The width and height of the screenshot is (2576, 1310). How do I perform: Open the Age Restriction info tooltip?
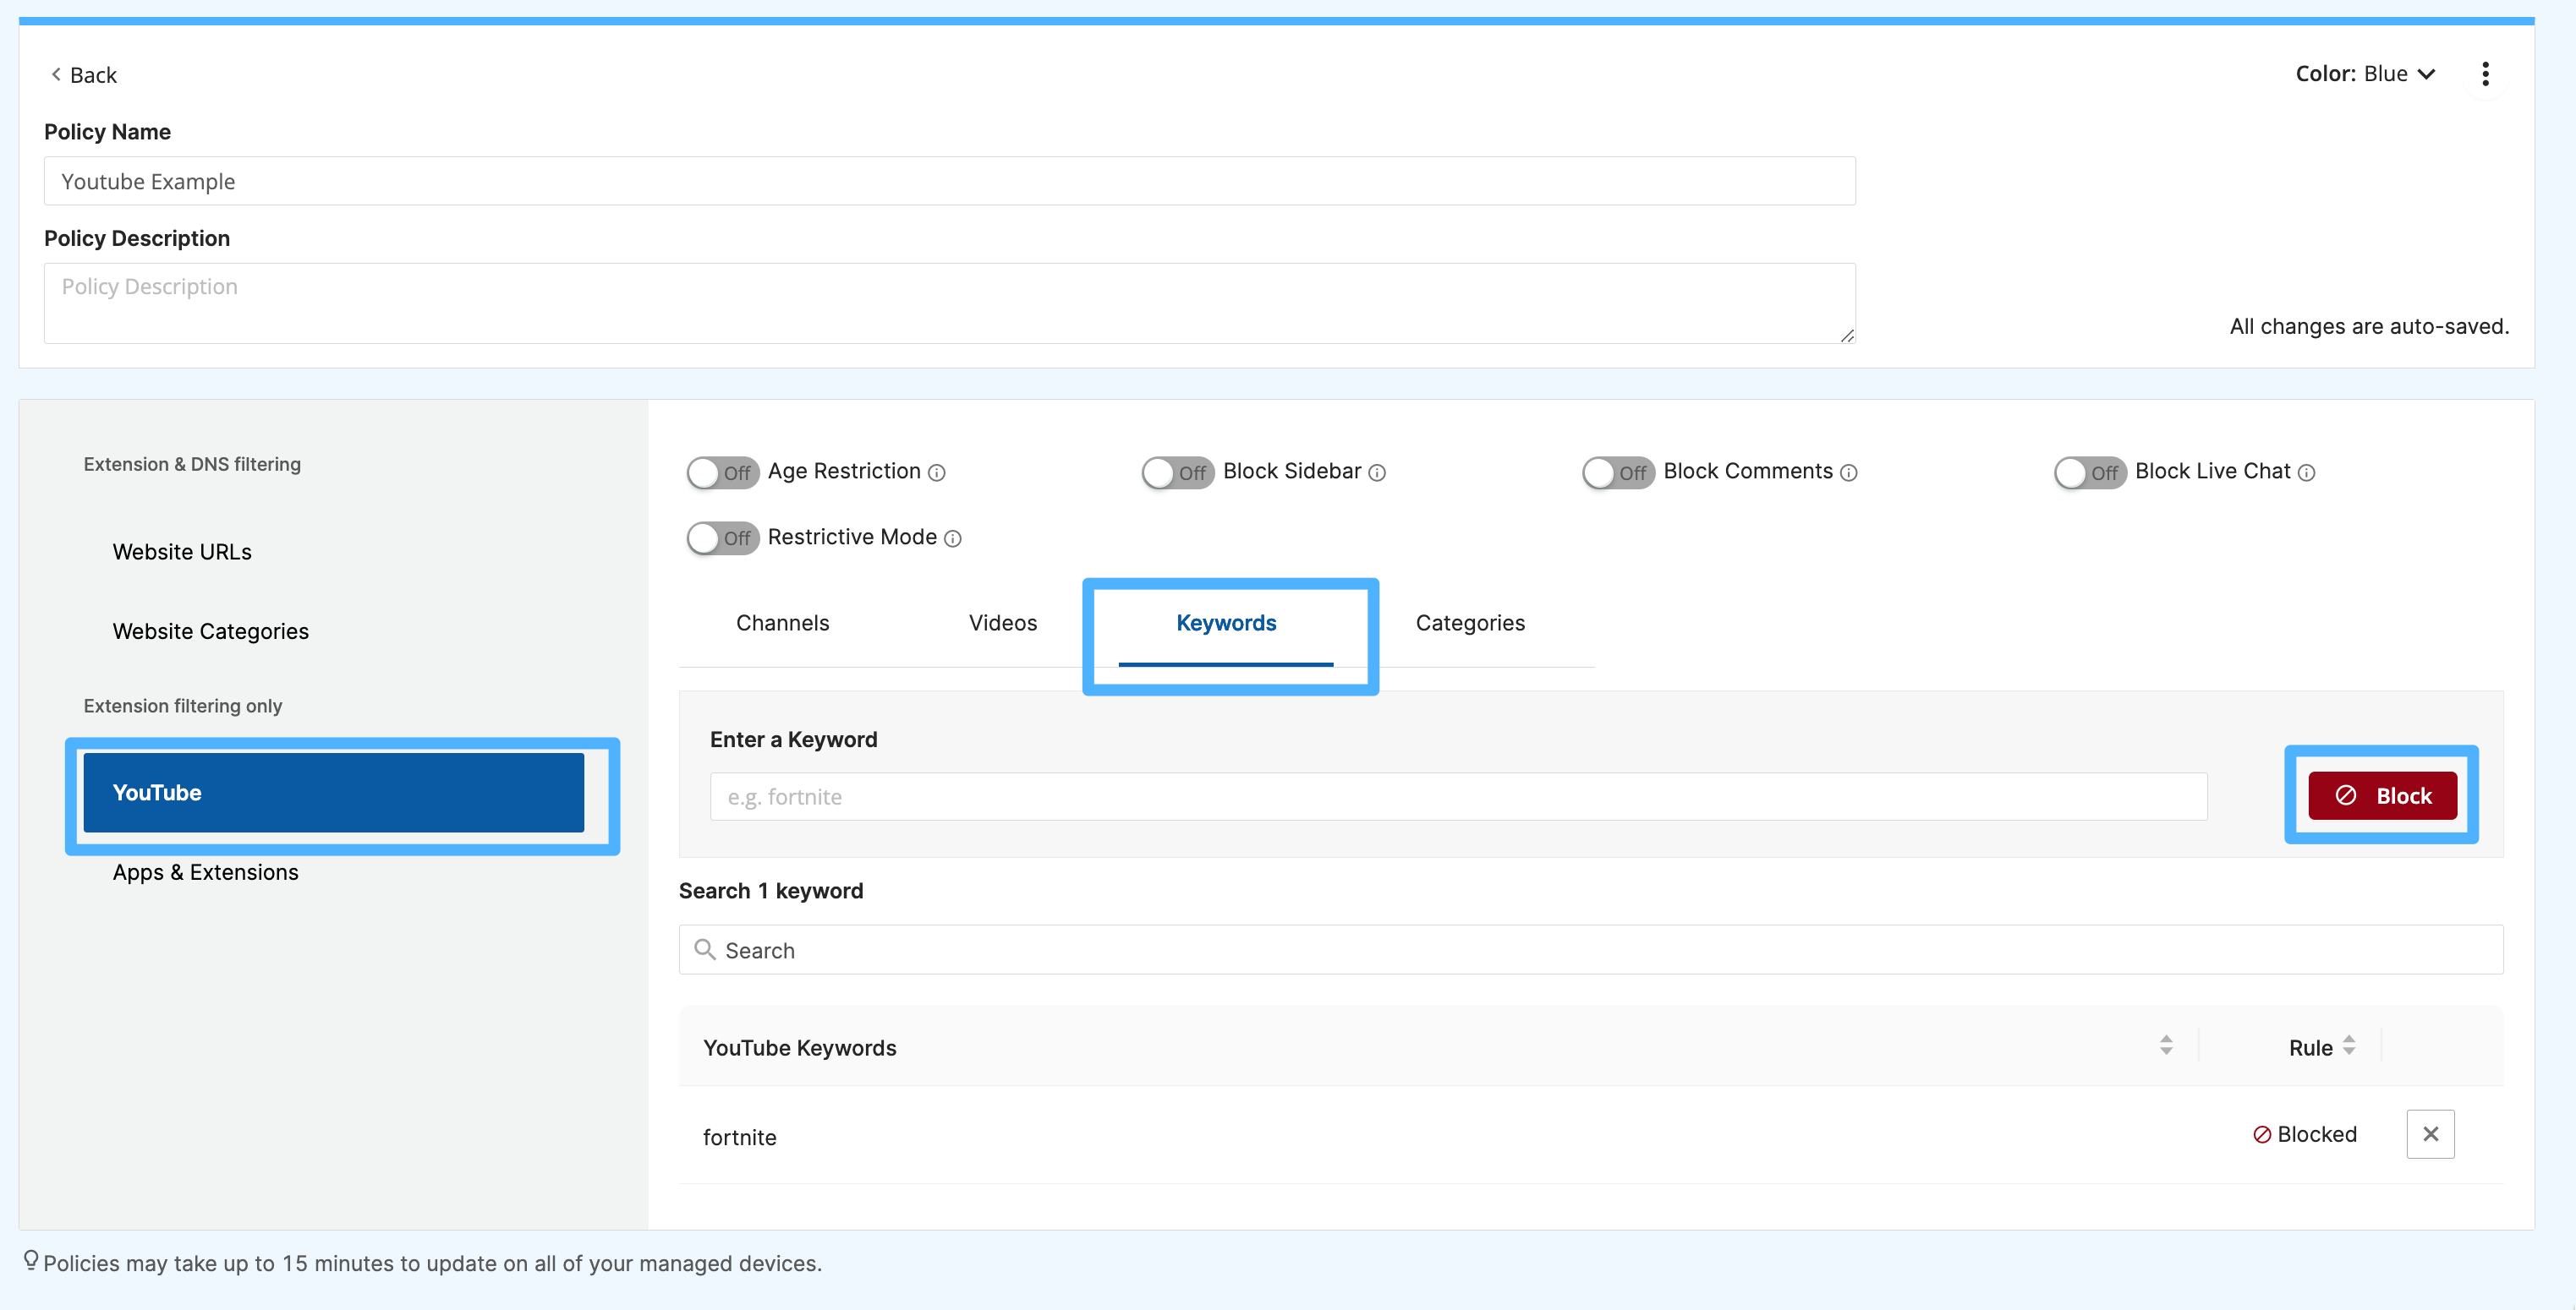click(936, 472)
